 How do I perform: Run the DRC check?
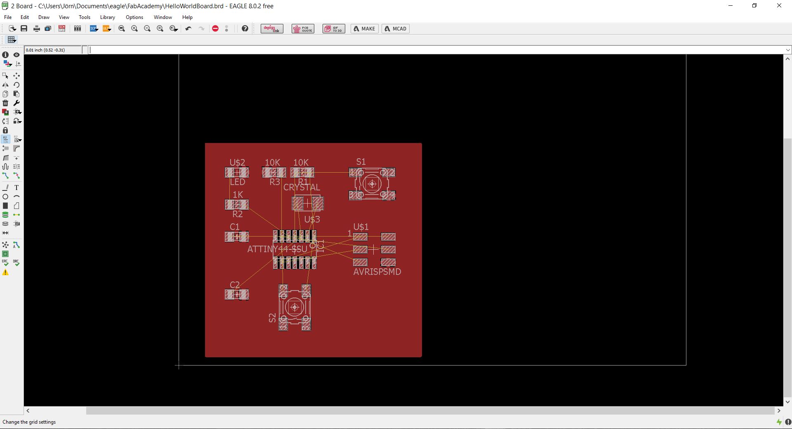click(16, 263)
